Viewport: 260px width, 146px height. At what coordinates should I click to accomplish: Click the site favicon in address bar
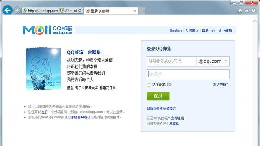point(24,11)
